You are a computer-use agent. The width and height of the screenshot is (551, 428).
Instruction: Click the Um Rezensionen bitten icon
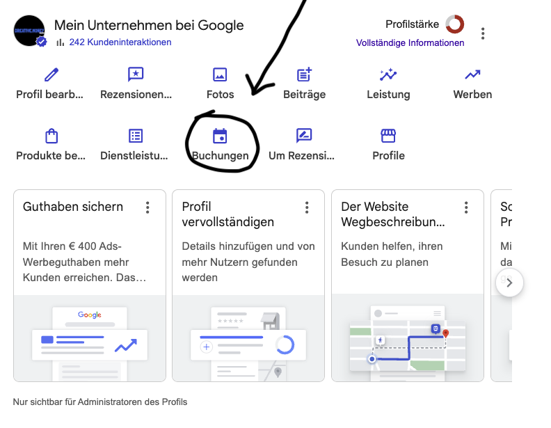(304, 136)
